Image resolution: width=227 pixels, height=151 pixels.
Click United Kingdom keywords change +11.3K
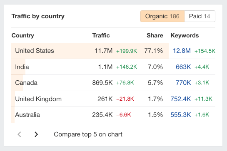[203, 99]
